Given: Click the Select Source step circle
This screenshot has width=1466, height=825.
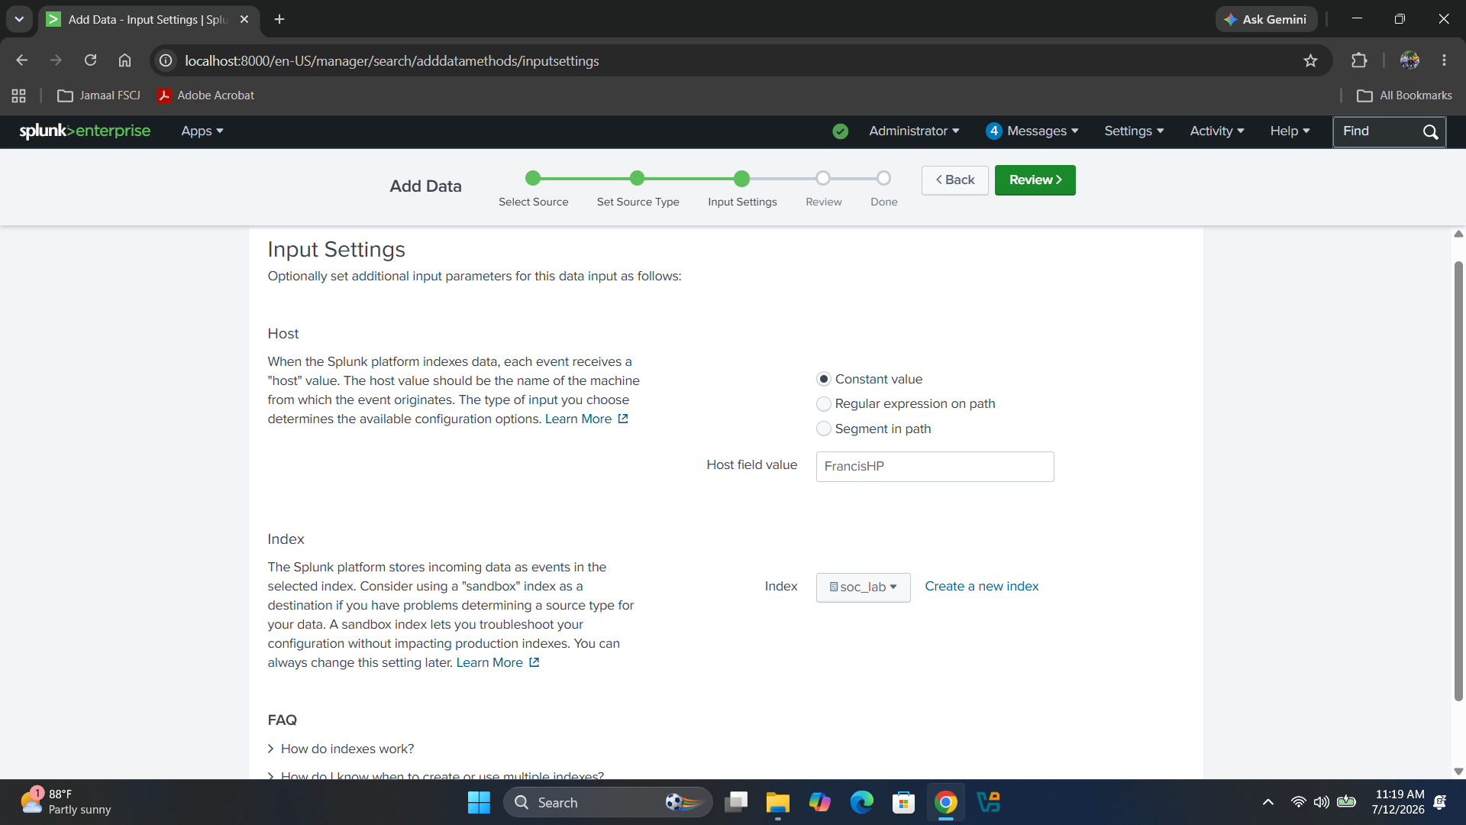Looking at the screenshot, I should point(533,179).
